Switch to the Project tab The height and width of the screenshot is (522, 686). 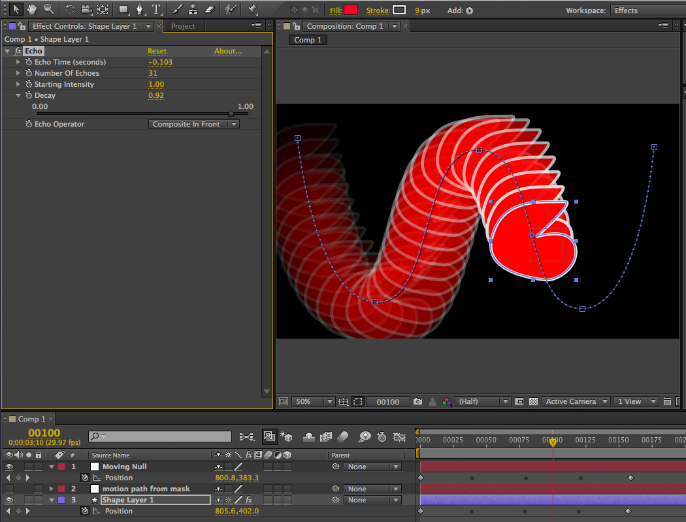pos(183,26)
